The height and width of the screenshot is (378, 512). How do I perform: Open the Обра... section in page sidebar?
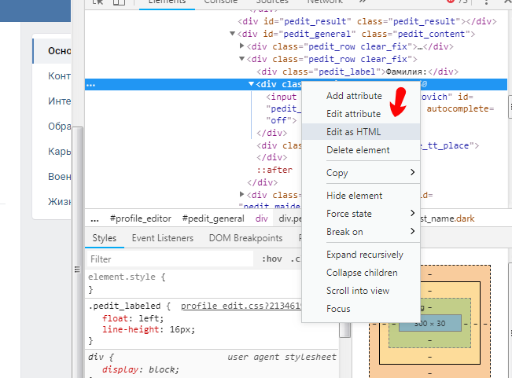[x=59, y=127]
